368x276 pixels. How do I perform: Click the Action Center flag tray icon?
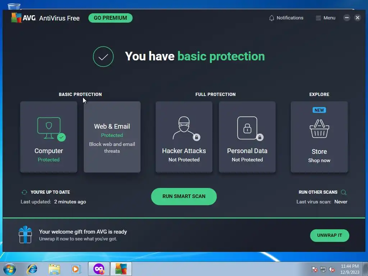pos(314,269)
